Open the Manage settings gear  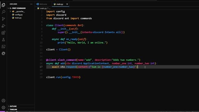point(3,108)
